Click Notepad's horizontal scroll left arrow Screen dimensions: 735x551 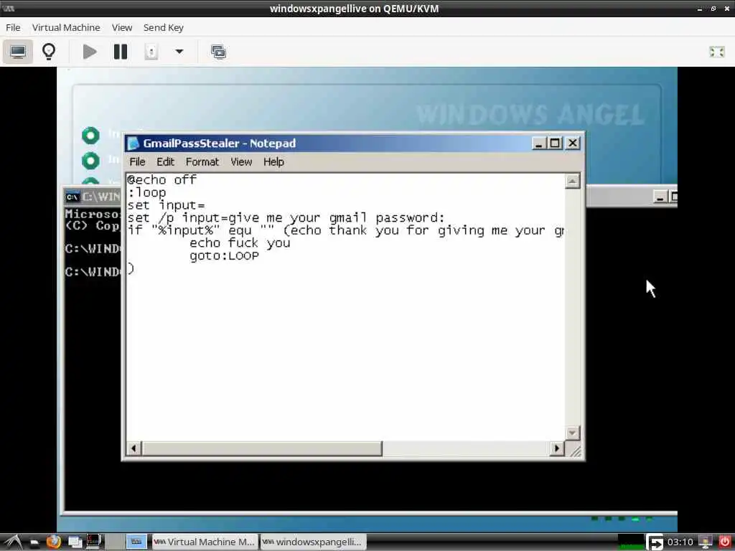134,448
